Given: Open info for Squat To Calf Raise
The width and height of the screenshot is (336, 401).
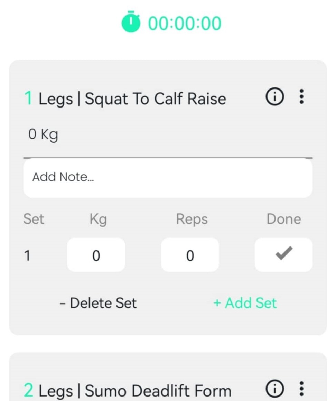Looking at the screenshot, I should (274, 97).
